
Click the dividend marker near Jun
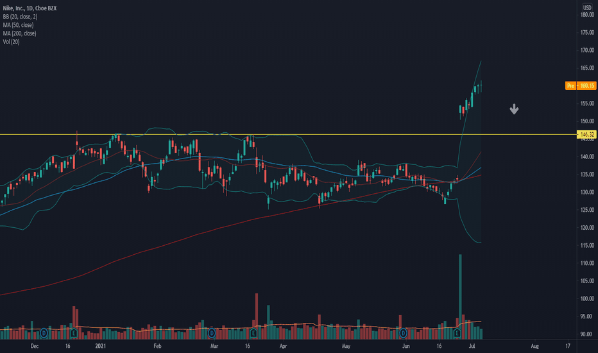(x=403, y=333)
